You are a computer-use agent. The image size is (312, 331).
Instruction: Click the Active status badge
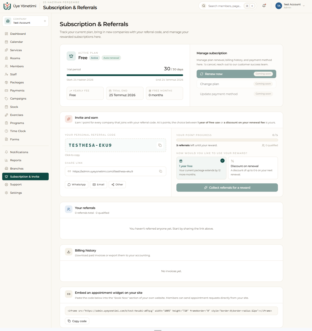coord(94,58)
